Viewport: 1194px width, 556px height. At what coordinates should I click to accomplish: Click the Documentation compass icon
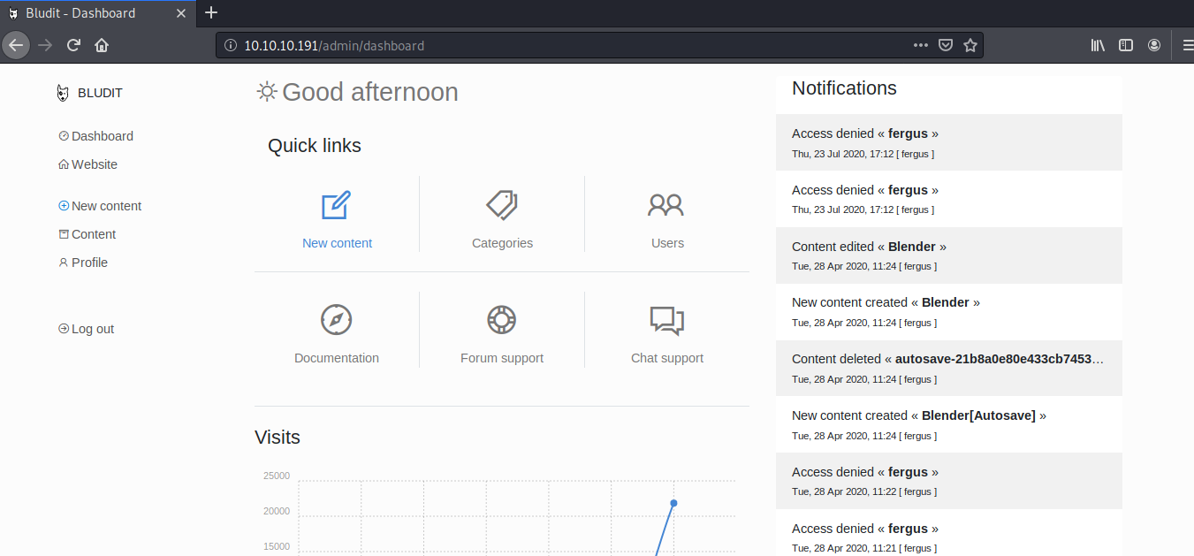click(337, 319)
